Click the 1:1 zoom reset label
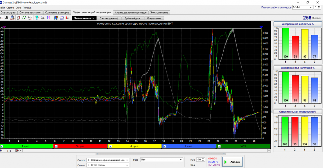The height and width of the screenshot is (168, 323). tap(9, 151)
